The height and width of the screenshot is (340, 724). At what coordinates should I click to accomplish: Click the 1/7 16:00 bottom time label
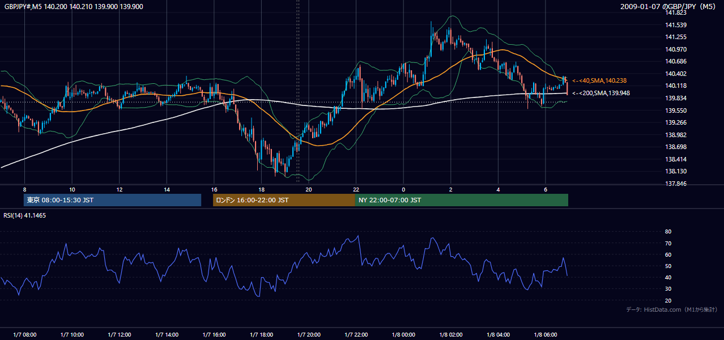point(214,334)
